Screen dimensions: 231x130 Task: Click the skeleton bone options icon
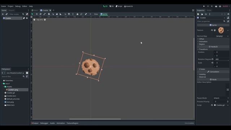coord(86,14)
